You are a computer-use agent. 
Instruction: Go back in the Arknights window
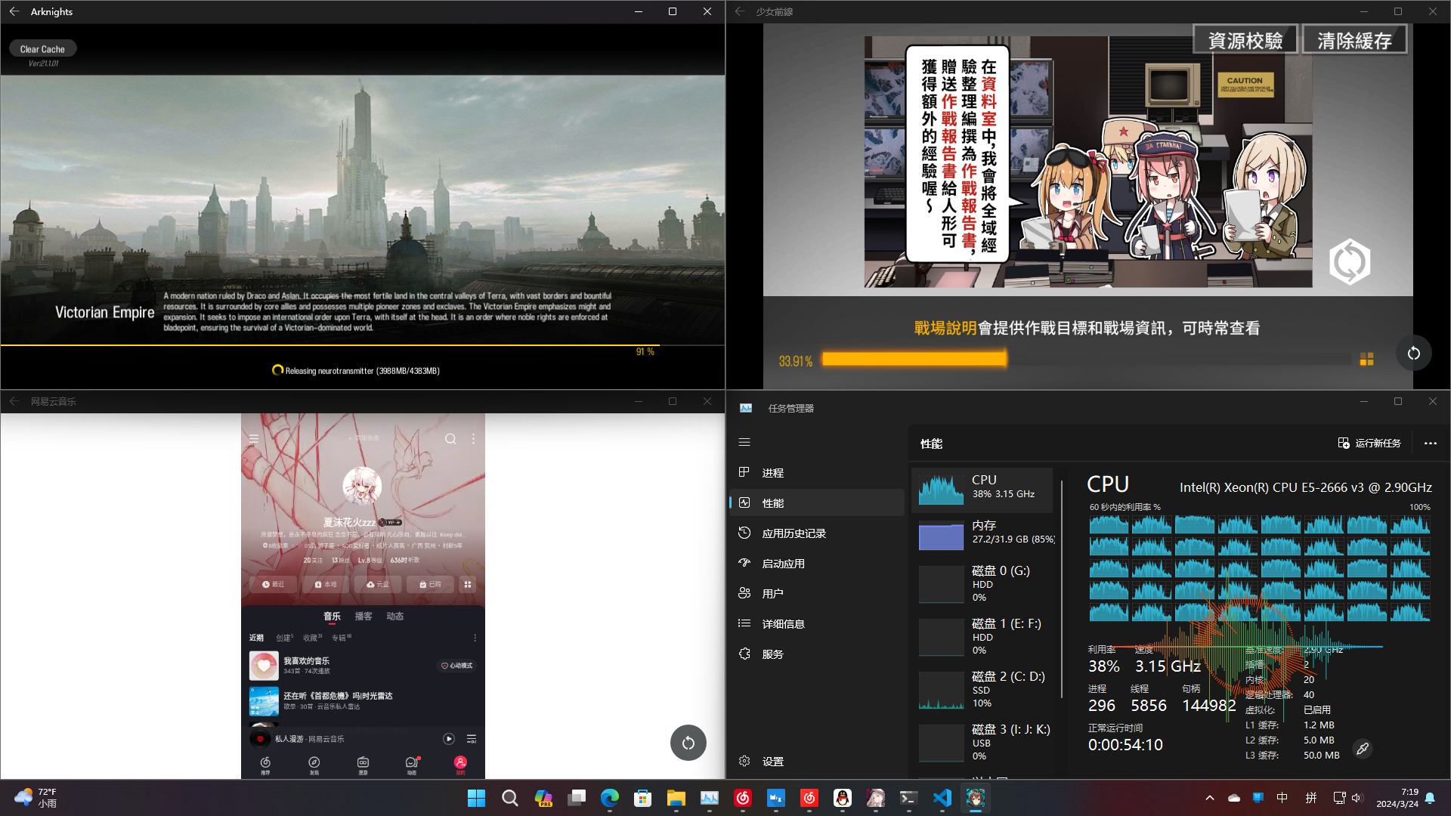click(x=14, y=11)
